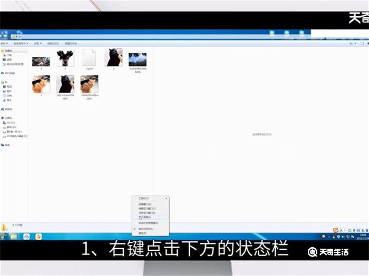Toggle the A language mode on Sogou IME bar
The height and width of the screenshot is (276, 369).
click(341, 231)
